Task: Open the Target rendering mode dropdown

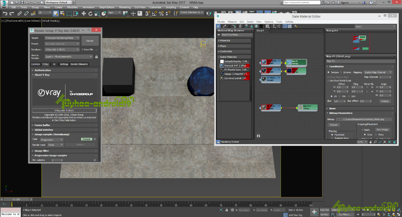Action: 62,38
